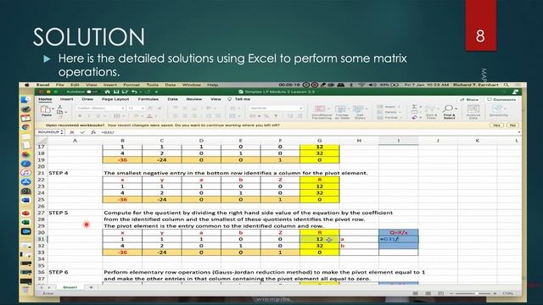Click the Spotlight search icon in menu bar
The height and width of the screenshot is (305, 543).
tap(507, 85)
